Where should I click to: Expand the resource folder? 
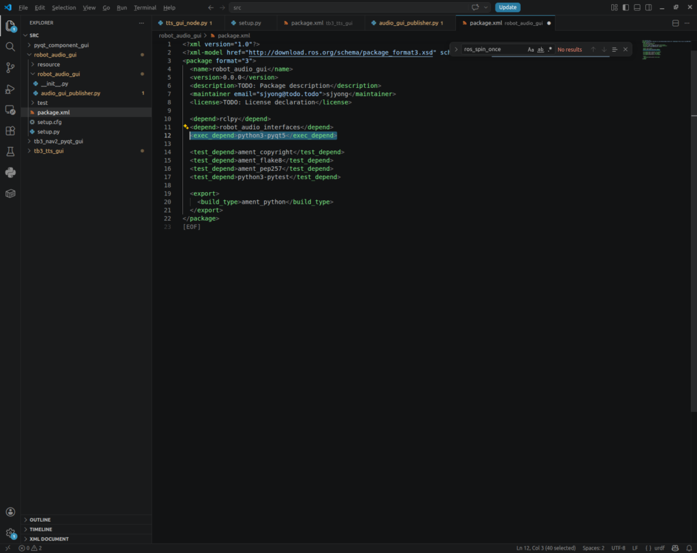[x=48, y=65]
